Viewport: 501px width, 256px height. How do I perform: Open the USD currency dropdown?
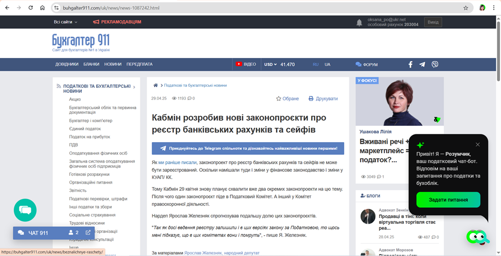271,65
